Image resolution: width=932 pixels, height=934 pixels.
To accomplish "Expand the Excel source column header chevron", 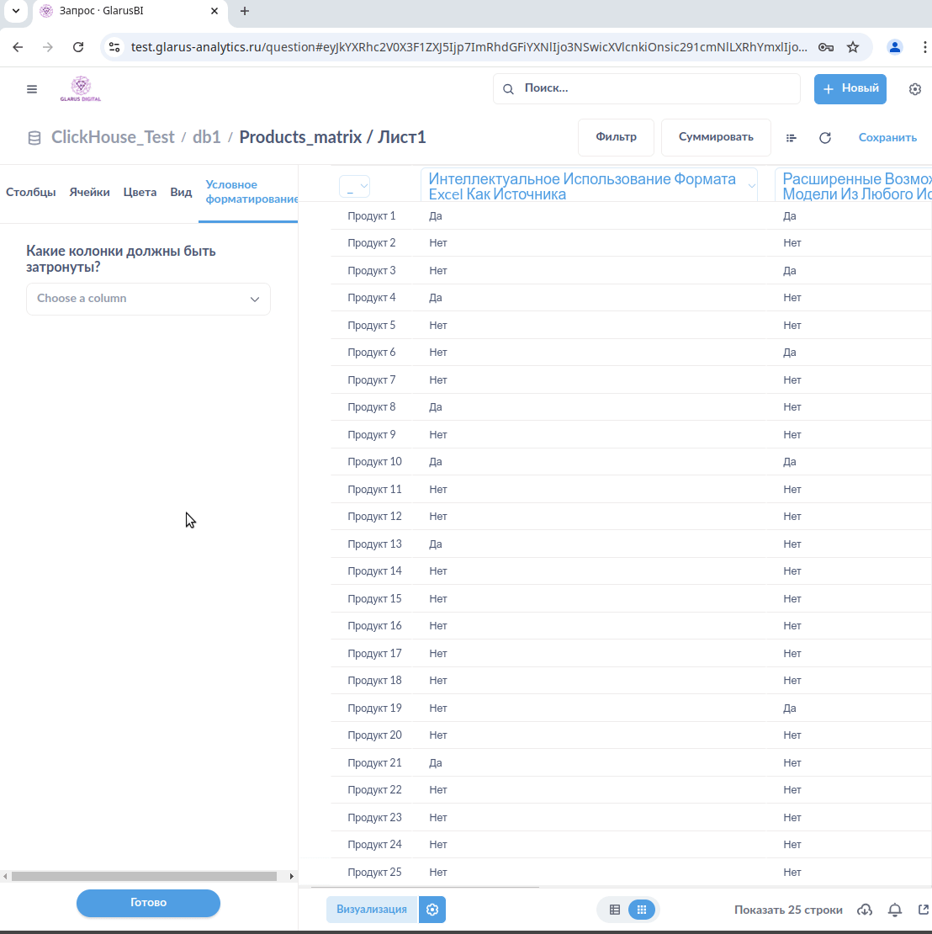I will click(751, 187).
